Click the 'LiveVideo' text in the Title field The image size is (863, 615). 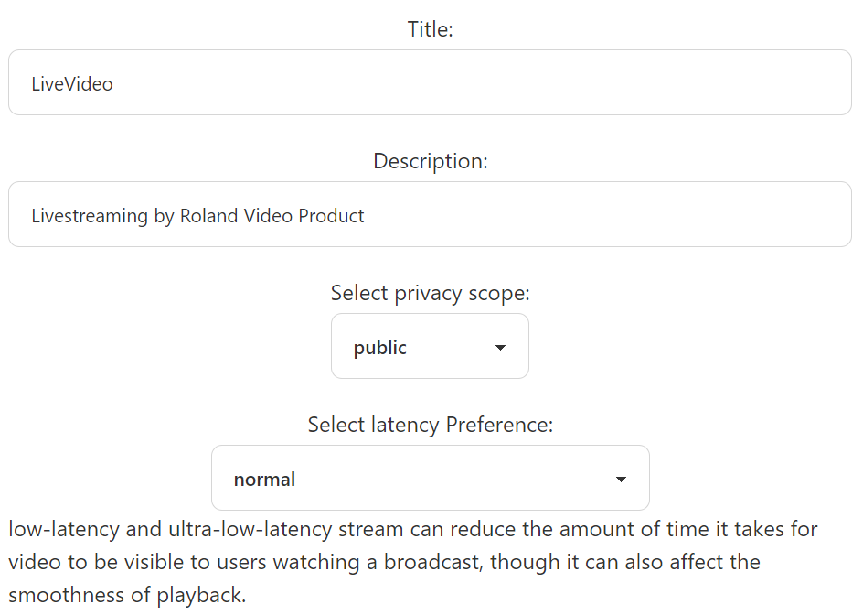click(x=72, y=84)
